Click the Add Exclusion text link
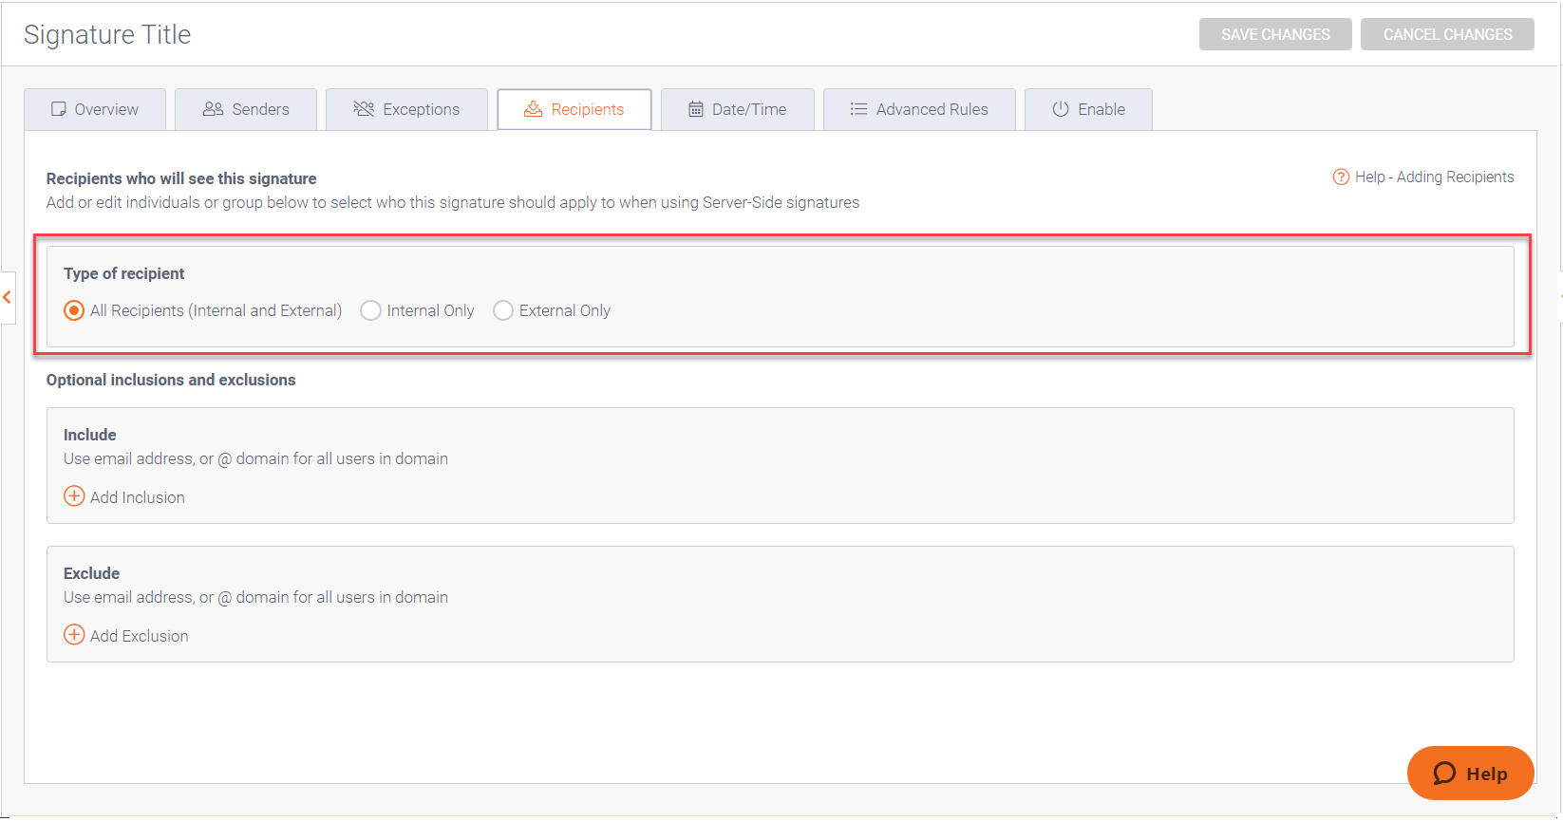1563x821 pixels. click(140, 636)
